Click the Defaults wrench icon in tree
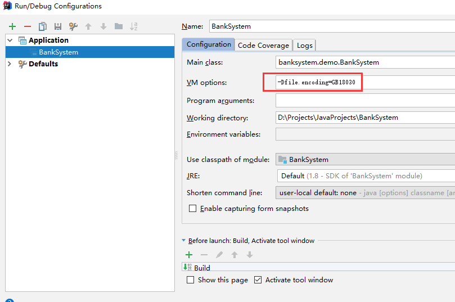 click(22, 64)
